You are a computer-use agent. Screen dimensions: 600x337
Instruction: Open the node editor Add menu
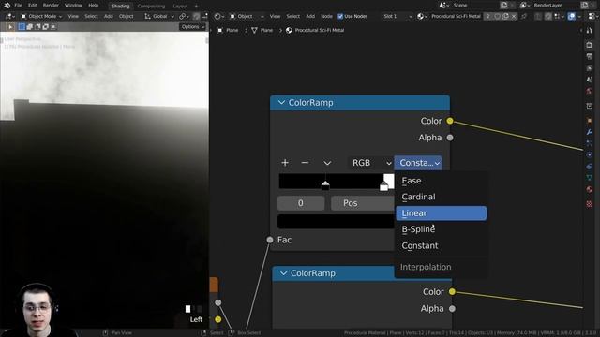pyautogui.click(x=310, y=16)
